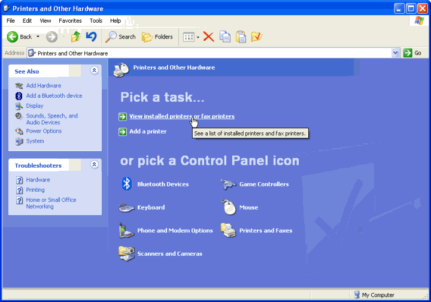431x302 pixels.
Task: Open the Mouse control panel icon
Action: pyautogui.click(x=229, y=207)
